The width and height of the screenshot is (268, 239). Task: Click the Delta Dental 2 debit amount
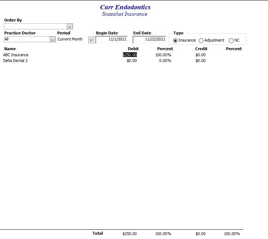pos(131,61)
